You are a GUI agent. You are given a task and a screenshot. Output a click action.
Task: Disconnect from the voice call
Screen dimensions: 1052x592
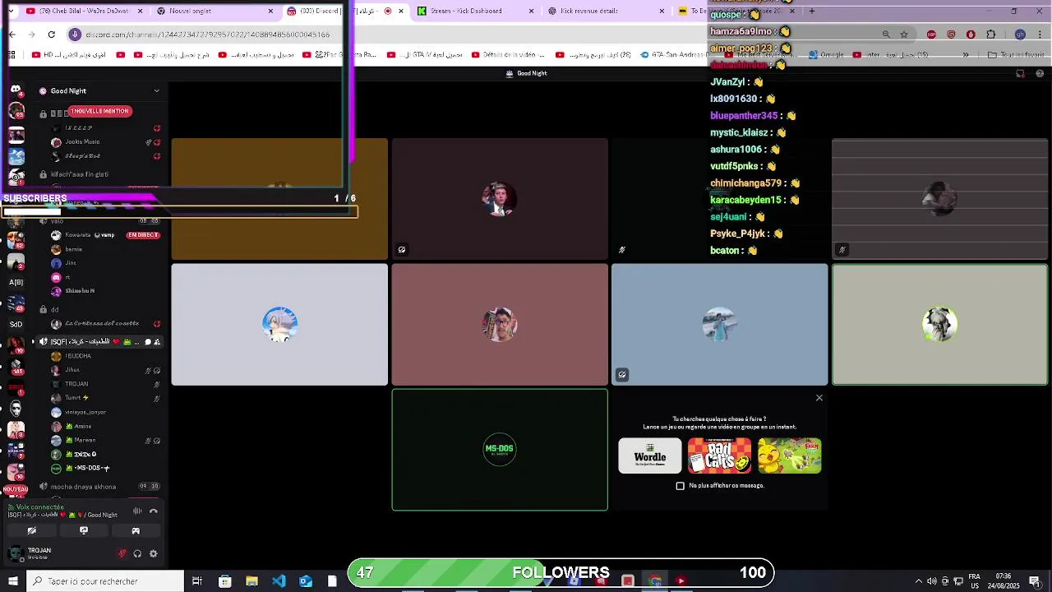(x=153, y=511)
